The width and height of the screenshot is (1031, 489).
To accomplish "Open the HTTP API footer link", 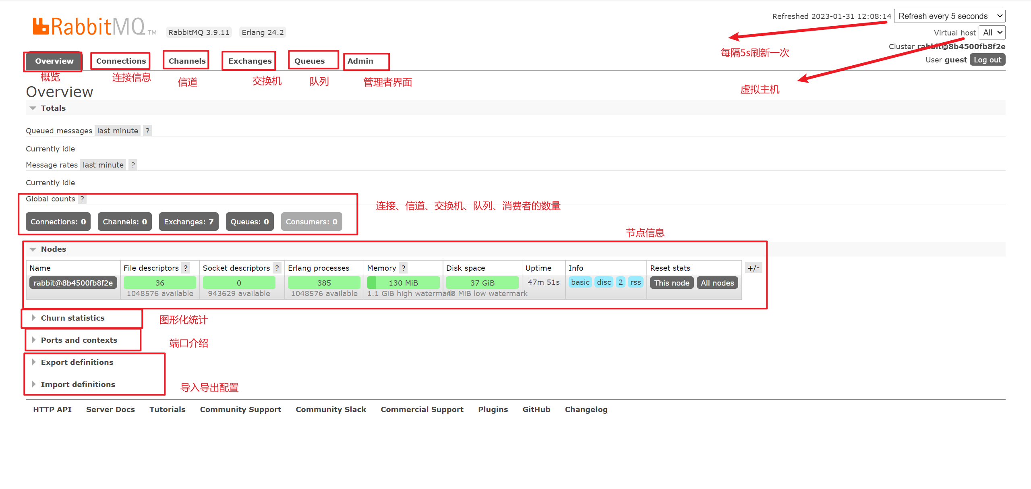I will point(52,409).
